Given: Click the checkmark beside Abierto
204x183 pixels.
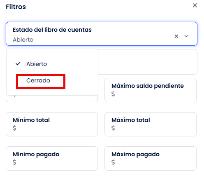Looking at the screenshot, I should [x=18, y=64].
